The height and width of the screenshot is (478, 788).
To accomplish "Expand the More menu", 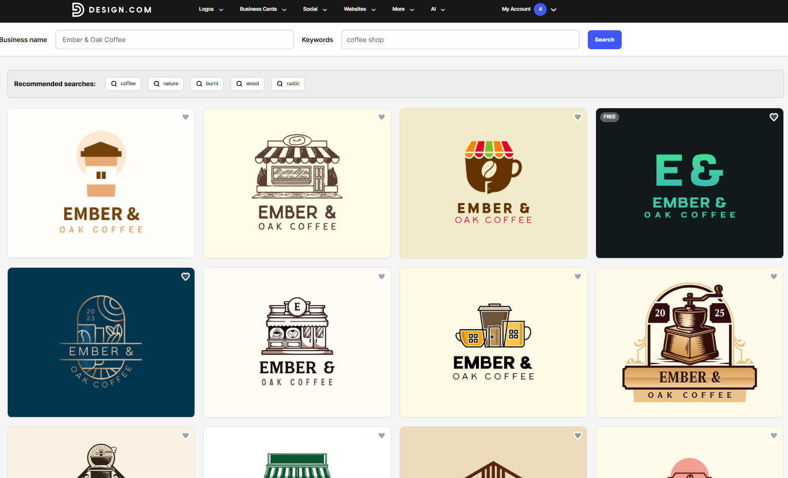I will [403, 9].
